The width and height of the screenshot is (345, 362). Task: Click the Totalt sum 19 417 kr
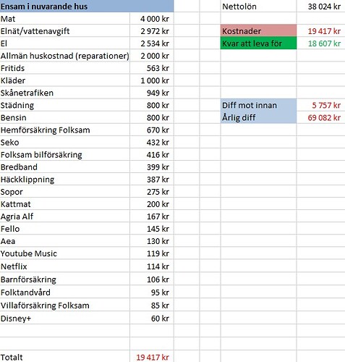tap(152, 357)
